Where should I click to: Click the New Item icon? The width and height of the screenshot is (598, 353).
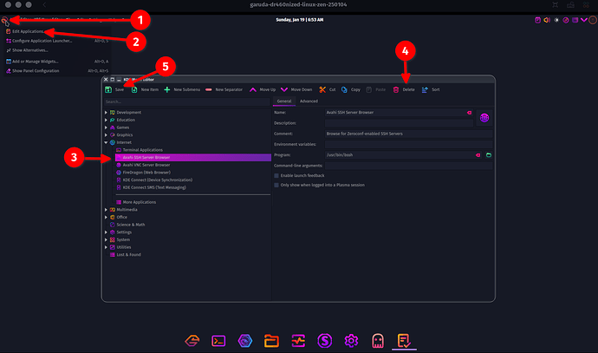pos(134,89)
